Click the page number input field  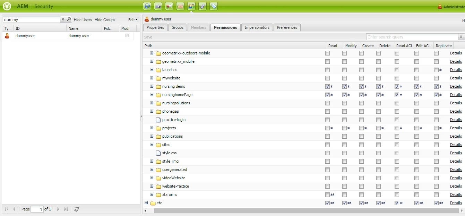[37, 209]
